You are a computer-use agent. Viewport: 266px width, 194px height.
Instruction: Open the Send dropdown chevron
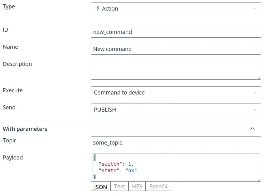(255, 109)
